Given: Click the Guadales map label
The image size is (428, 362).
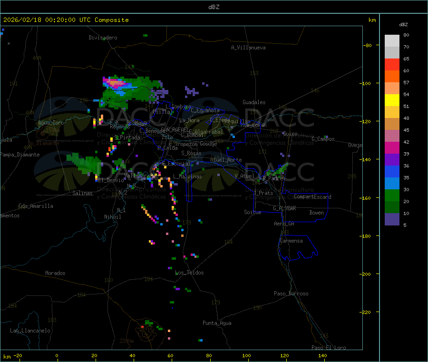Looking at the screenshot, I should click(254, 102).
